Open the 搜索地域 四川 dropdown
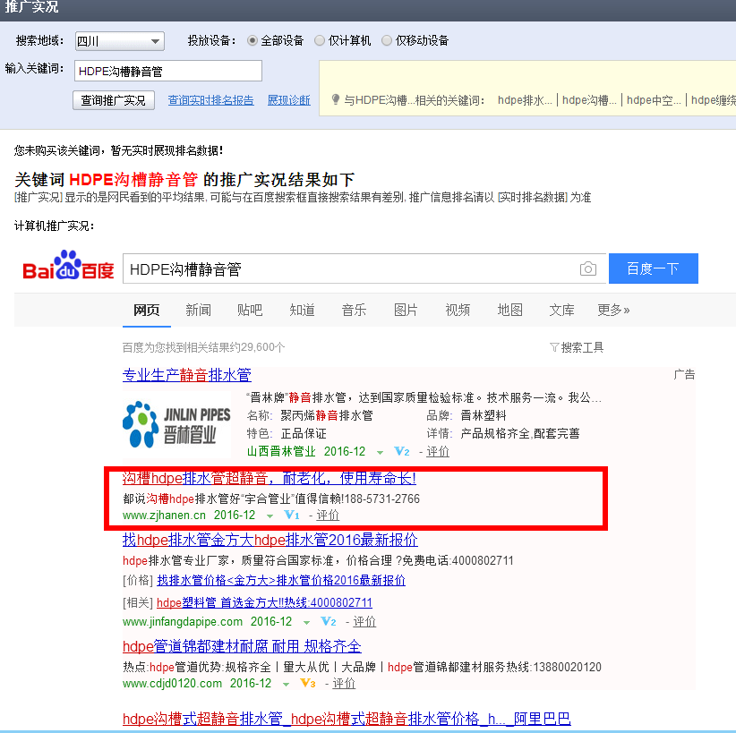736x733 pixels. point(120,41)
